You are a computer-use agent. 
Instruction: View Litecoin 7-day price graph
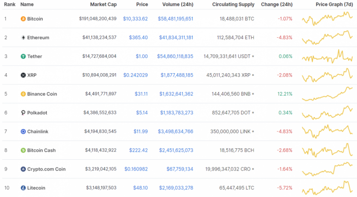[x=327, y=188]
